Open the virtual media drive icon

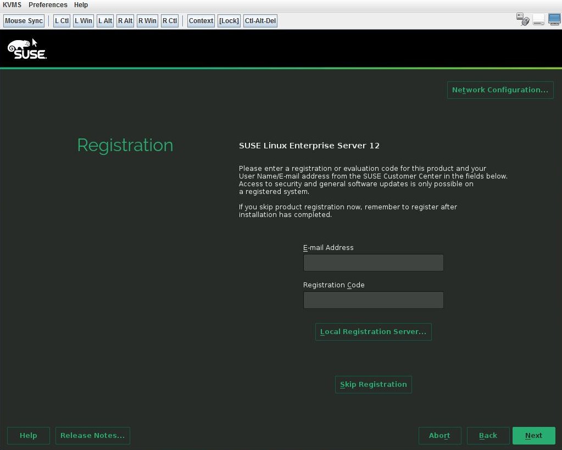coord(538,19)
